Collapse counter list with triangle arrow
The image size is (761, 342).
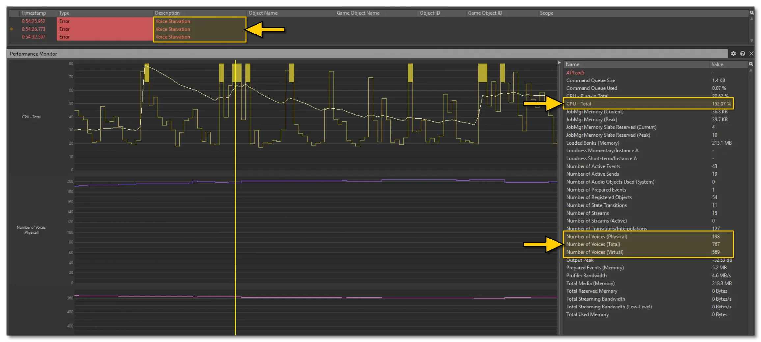(x=559, y=63)
